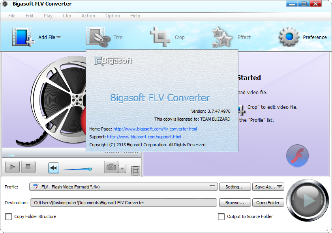
Task: Expand the snapshot options dropdown arrow
Action: 122,169
